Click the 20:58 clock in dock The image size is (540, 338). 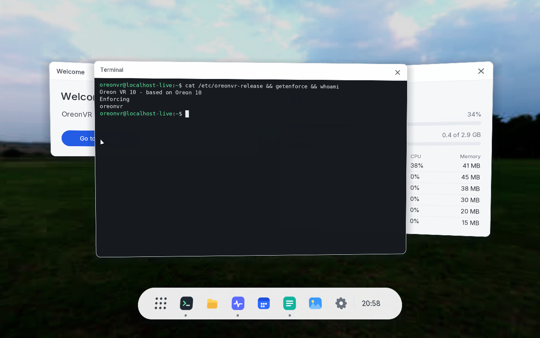coord(371,303)
